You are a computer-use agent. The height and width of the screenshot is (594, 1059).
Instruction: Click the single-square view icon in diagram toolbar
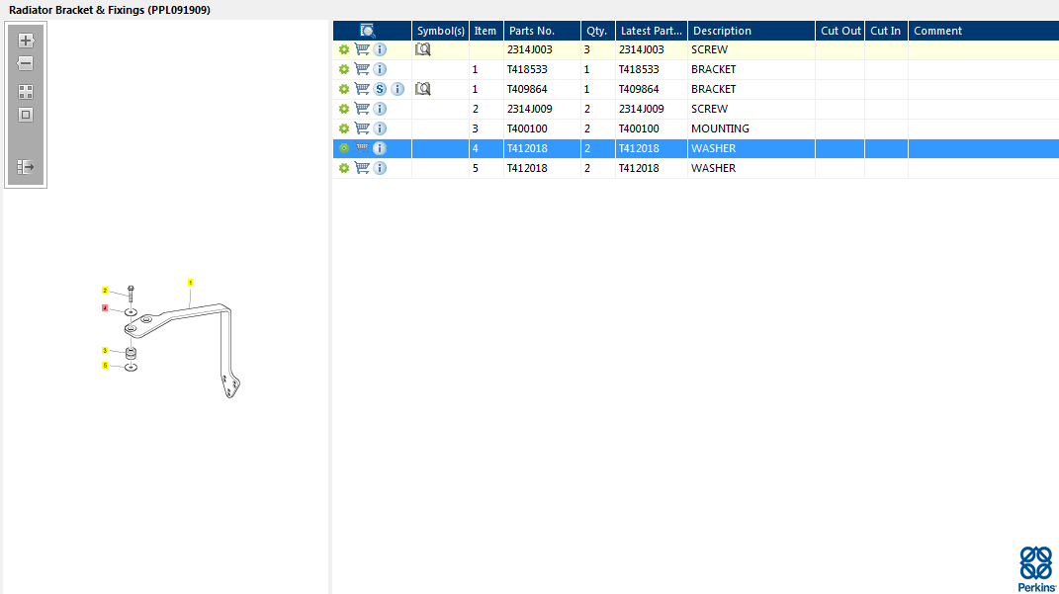pos(26,115)
